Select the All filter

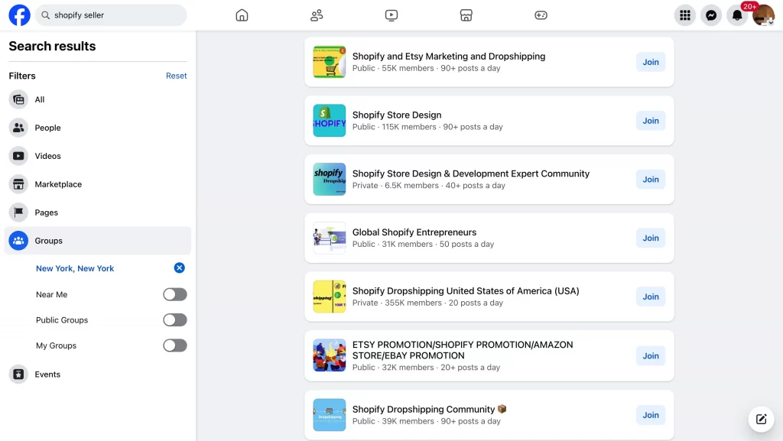pos(98,100)
